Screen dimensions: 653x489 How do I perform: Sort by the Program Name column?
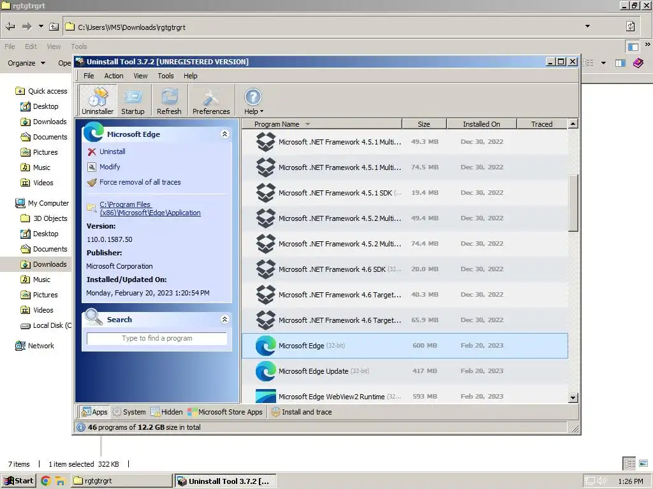pos(322,124)
